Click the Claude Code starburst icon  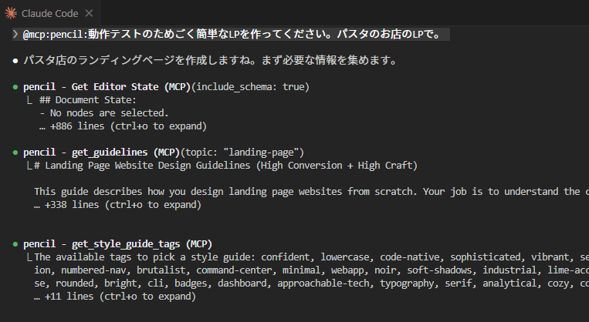tap(11, 13)
